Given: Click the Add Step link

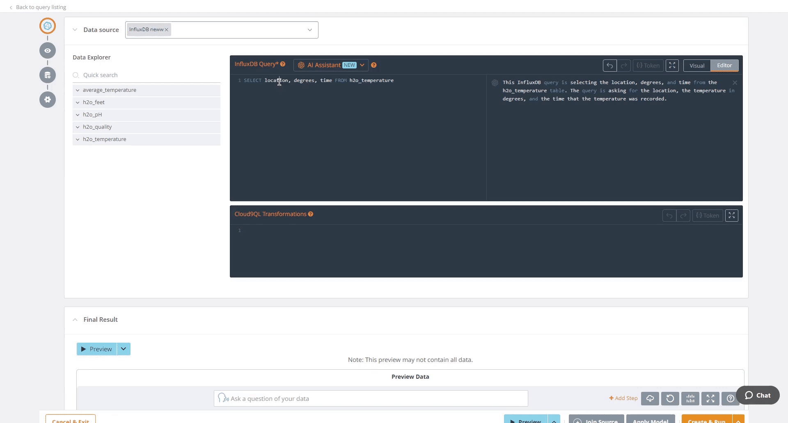Looking at the screenshot, I should [623, 398].
